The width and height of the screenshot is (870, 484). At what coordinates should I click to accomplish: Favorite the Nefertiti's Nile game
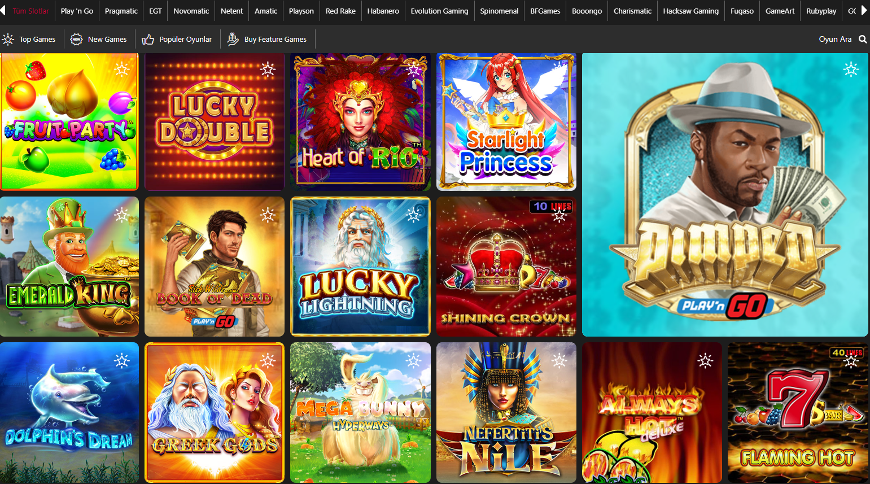[x=559, y=360]
